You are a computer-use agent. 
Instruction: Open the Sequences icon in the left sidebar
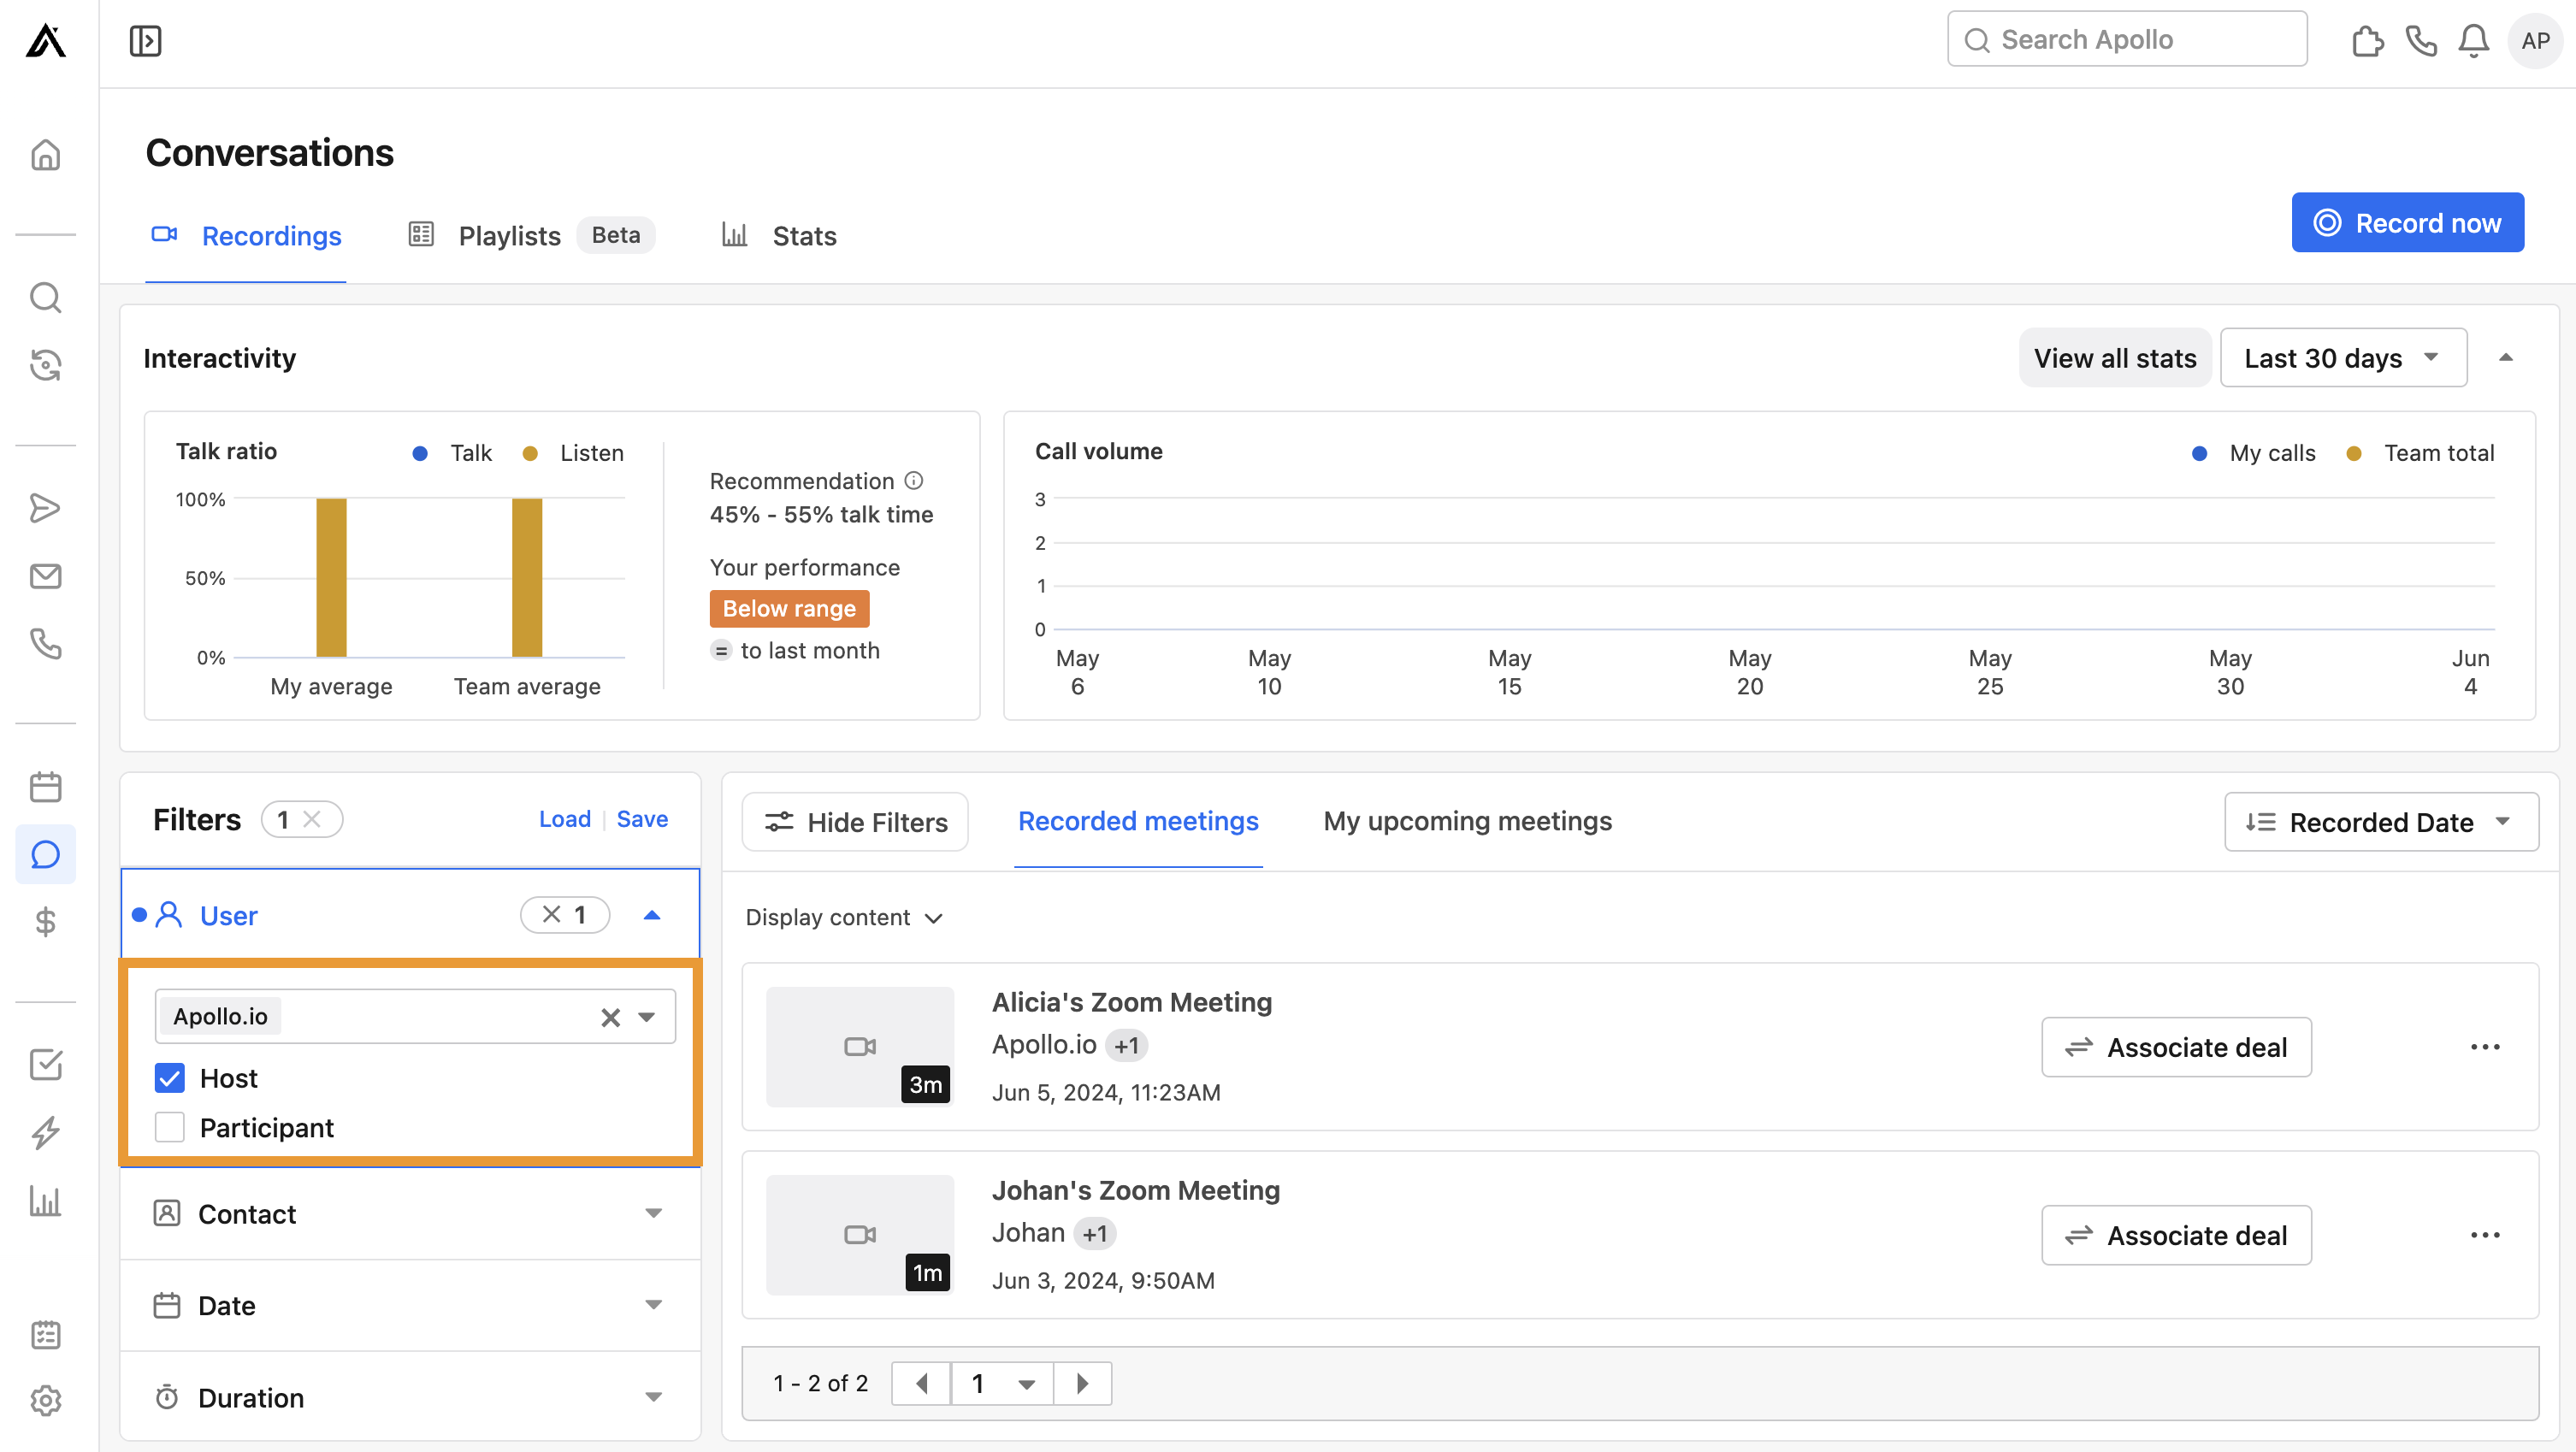(x=46, y=365)
